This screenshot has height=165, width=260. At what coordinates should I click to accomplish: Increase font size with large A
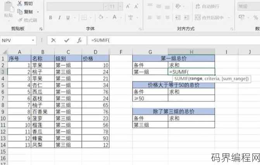pos(128,7)
